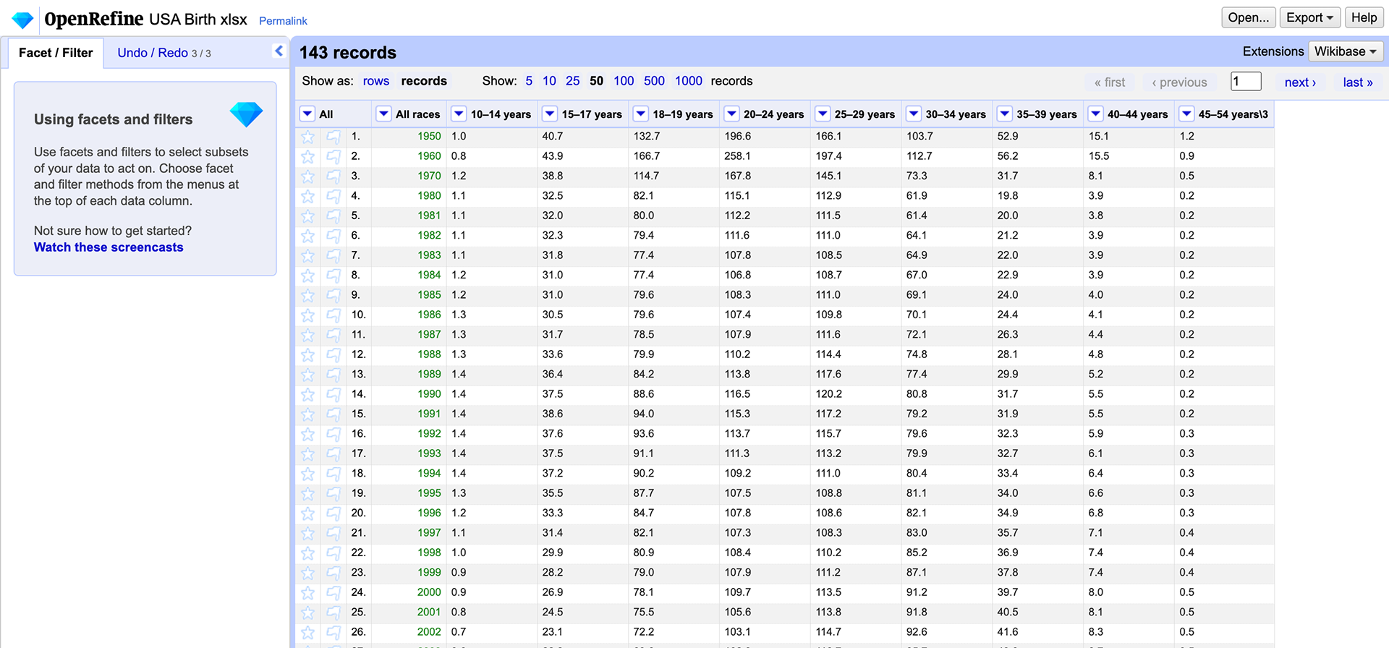Star row 18 for year 1994

click(x=308, y=474)
